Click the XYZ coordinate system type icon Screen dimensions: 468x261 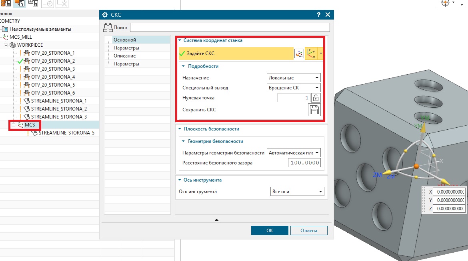(310, 54)
